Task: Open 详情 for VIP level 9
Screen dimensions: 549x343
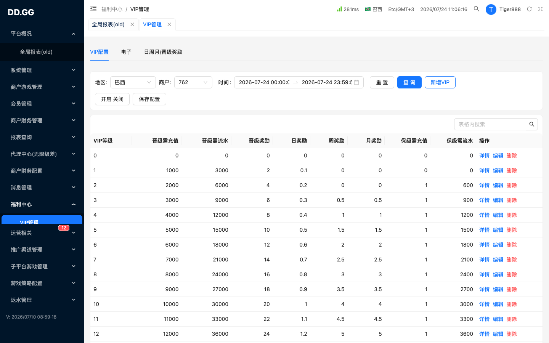Action: coord(484,289)
